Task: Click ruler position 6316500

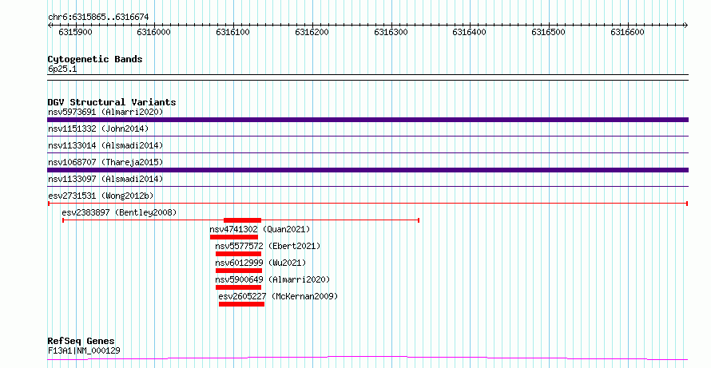Action: pos(548,32)
